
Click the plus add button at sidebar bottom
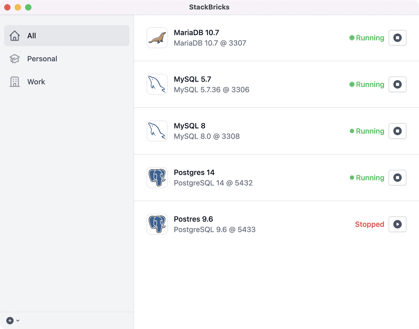click(x=10, y=320)
